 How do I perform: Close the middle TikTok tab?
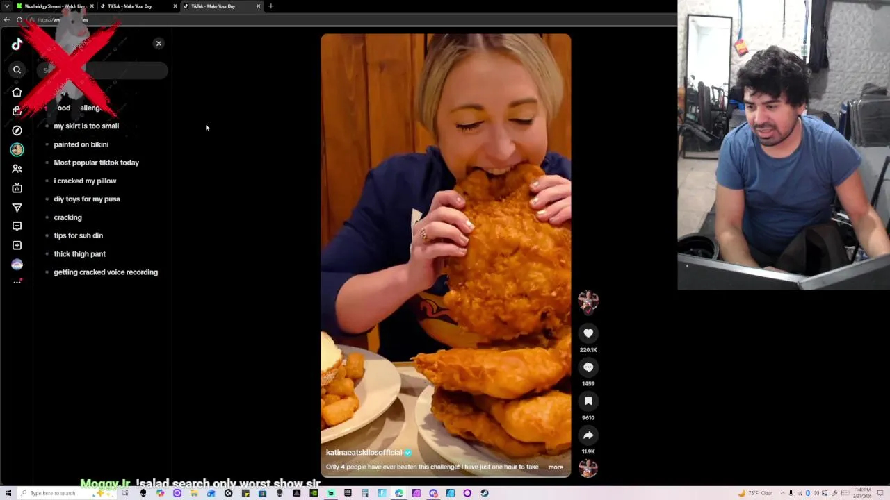[175, 6]
